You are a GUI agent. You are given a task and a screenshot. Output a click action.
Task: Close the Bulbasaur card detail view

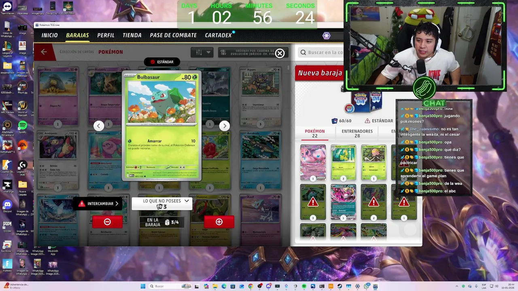[x=280, y=53]
